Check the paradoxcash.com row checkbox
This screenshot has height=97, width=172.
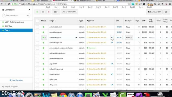[x=37, y=27]
